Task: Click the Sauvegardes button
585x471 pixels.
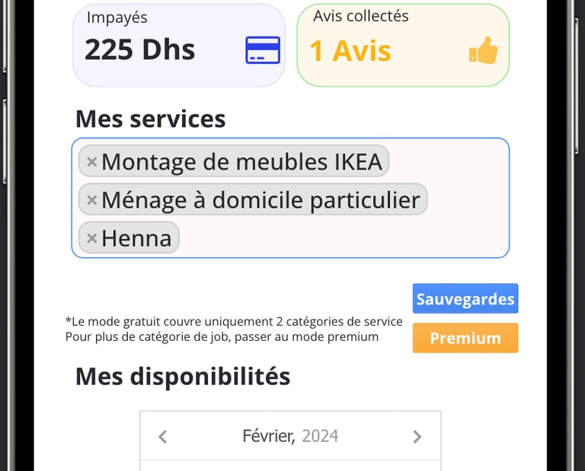Action: click(465, 298)
